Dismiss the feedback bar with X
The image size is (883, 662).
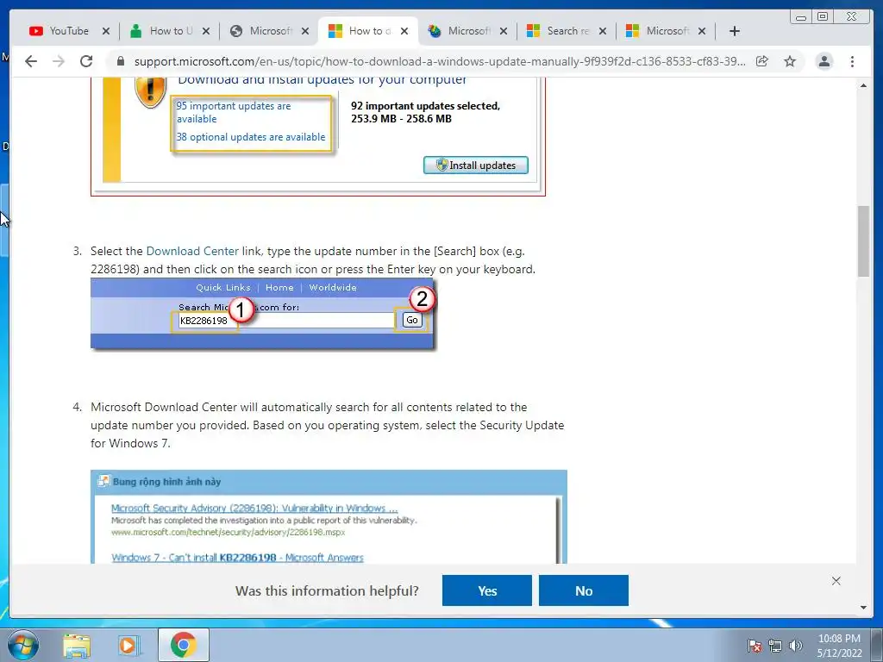point(836,581)
